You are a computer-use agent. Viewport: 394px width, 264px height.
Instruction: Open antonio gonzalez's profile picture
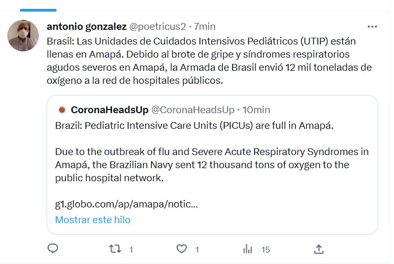[x=23, y=36]
